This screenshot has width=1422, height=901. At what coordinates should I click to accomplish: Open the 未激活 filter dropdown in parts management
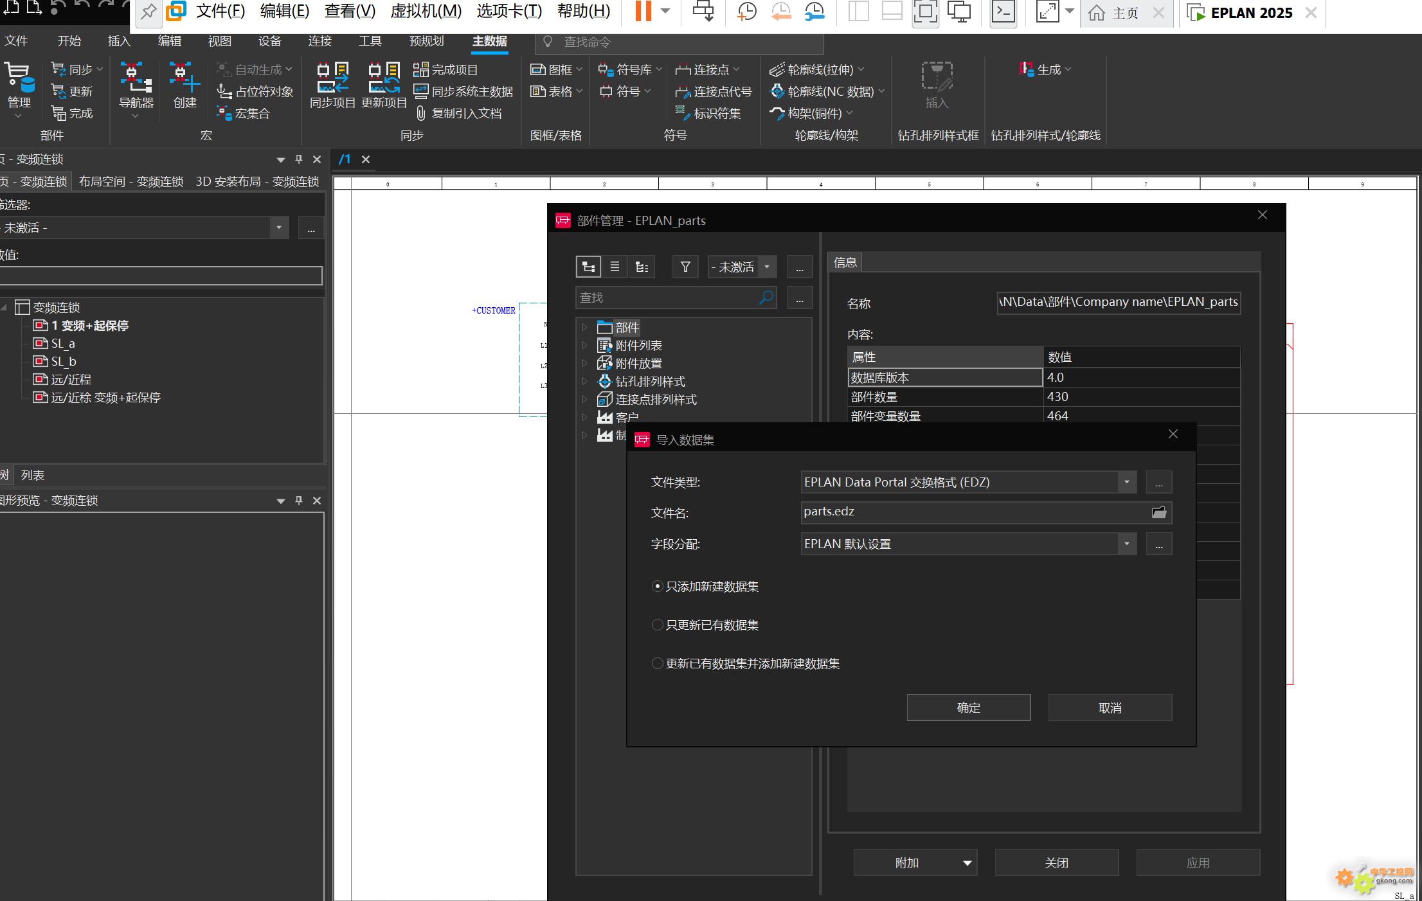(767, 267)
